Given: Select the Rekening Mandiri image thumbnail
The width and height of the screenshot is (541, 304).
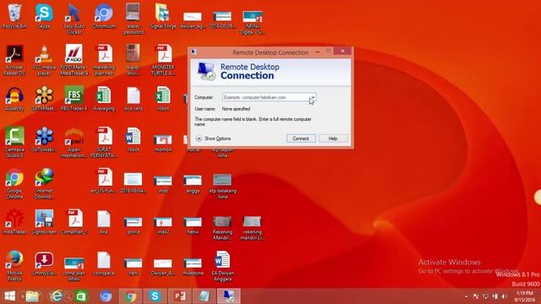Looking at the screenshot, I should (222, 227).
